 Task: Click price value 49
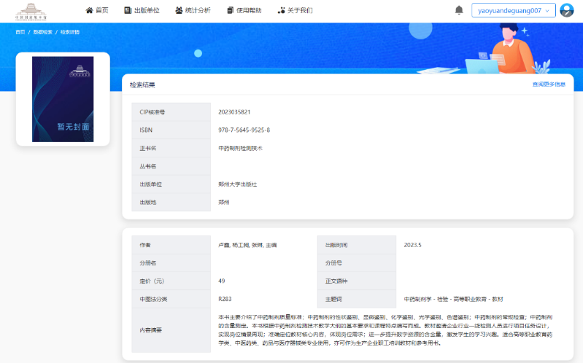coord(222,281)
